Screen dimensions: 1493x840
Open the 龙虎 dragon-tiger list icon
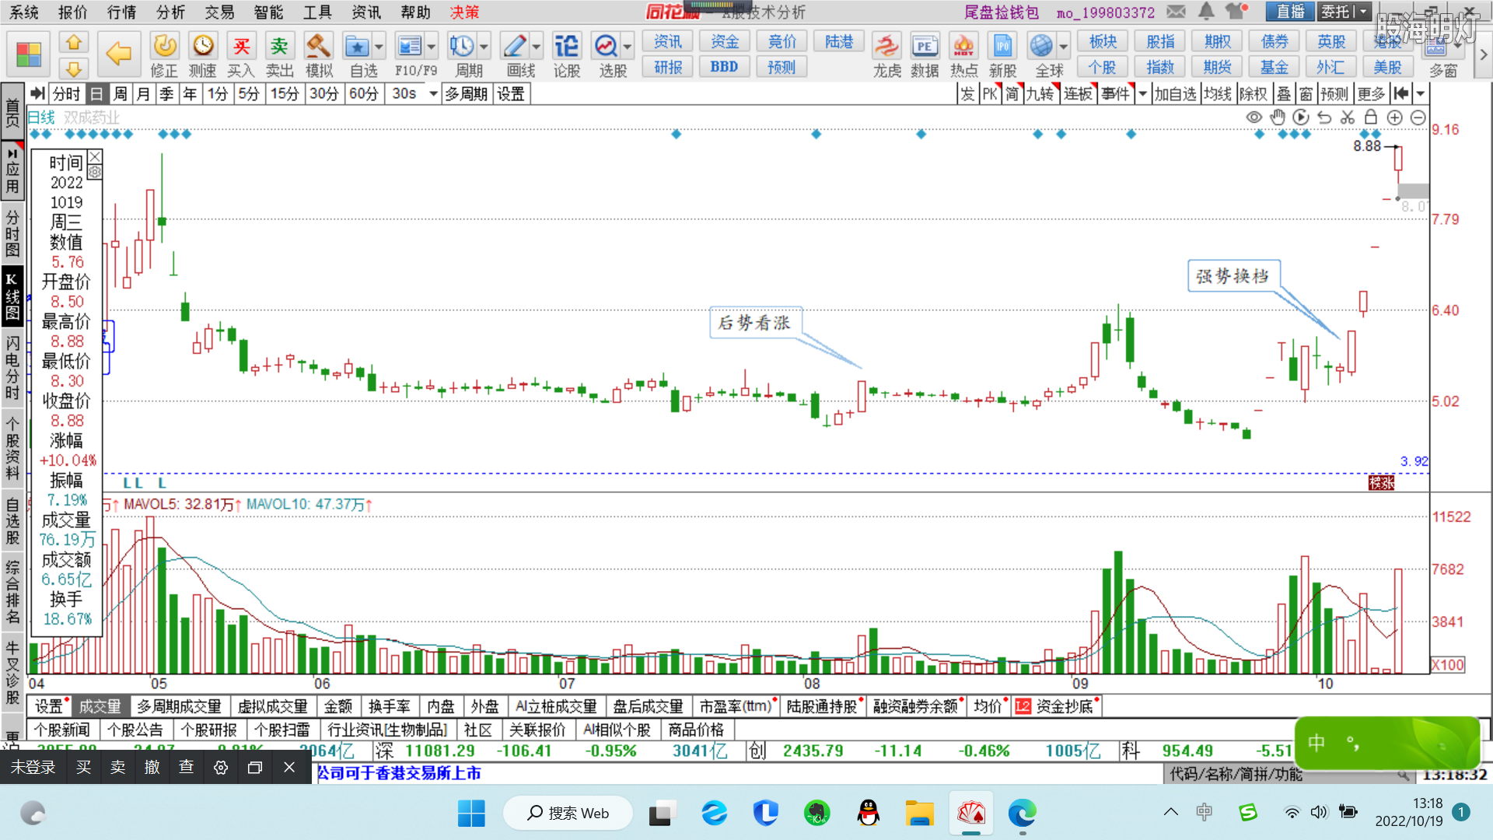tap(886, 47)
